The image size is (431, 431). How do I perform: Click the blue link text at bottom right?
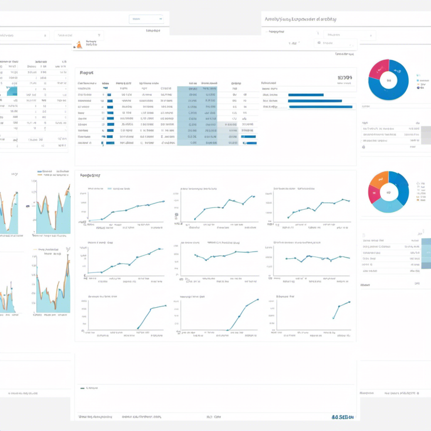[343, 417]
